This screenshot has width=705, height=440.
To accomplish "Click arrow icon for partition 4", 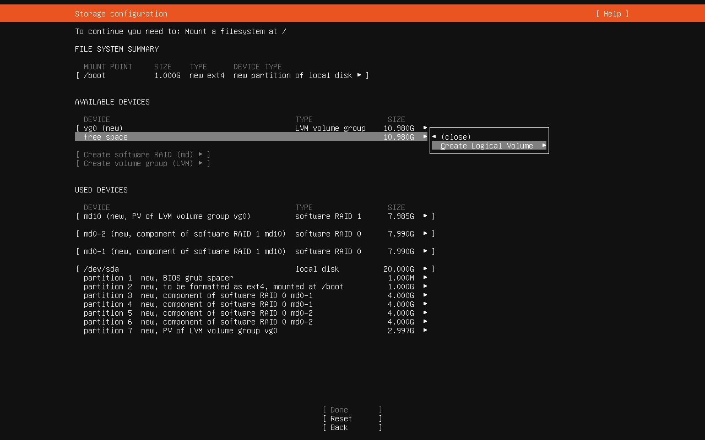I will click(425, 304).
